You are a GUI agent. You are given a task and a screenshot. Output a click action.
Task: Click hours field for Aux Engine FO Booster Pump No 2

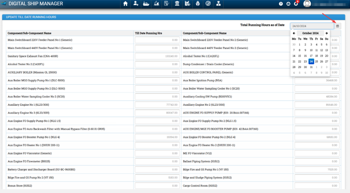317,137
